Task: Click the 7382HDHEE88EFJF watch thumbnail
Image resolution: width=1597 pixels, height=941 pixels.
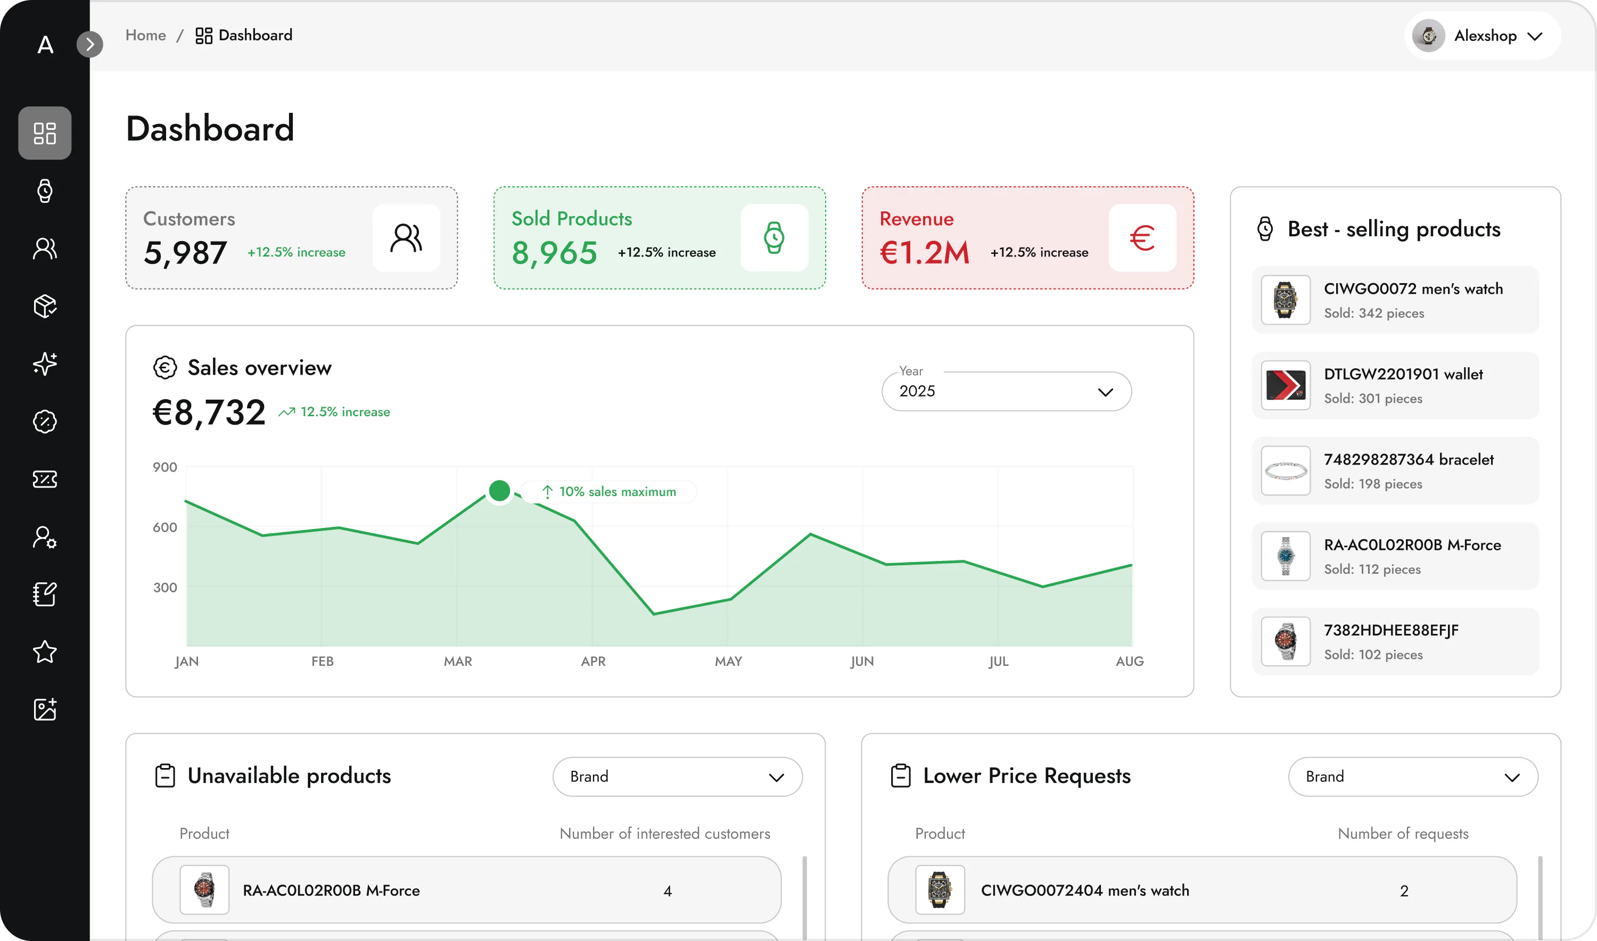Action: coord(1286,642)
